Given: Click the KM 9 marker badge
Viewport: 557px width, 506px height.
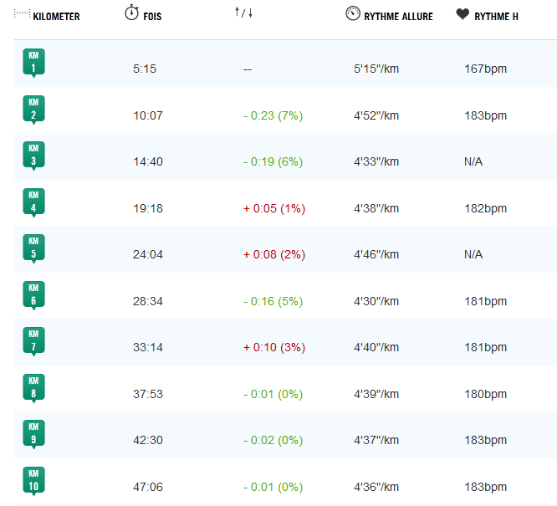Looking at the screenshot, I should [33, 435].
